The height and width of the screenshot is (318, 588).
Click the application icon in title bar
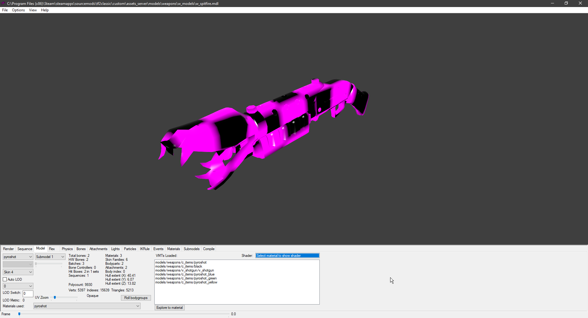tap(3, 3)
